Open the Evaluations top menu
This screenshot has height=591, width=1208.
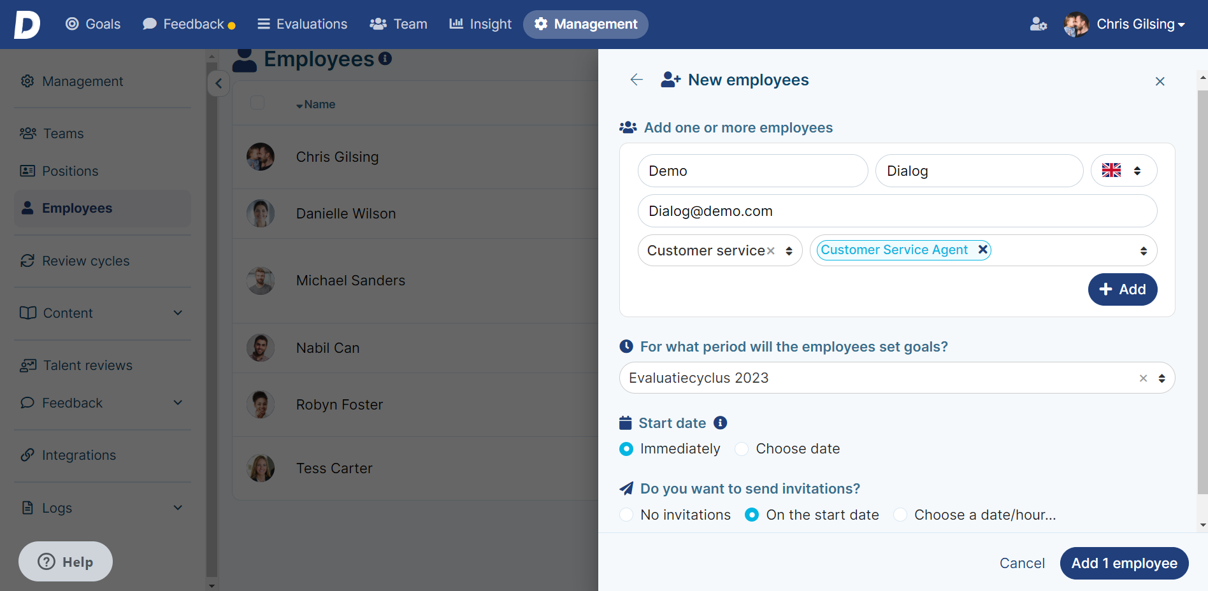[x=302, y=24]
